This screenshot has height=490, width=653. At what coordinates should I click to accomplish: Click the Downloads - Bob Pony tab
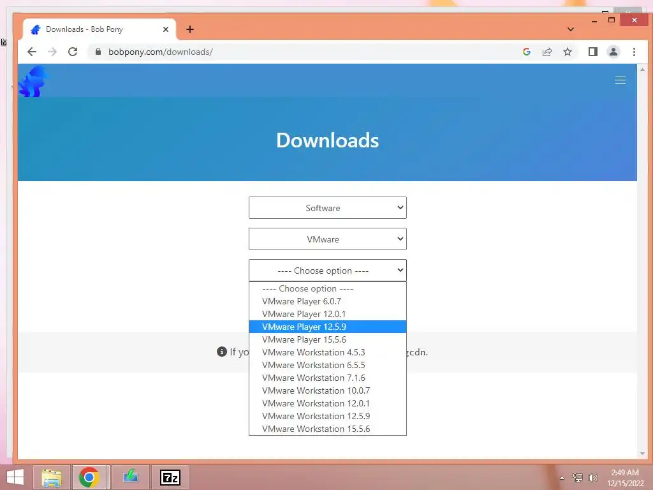tap(99, 29)
